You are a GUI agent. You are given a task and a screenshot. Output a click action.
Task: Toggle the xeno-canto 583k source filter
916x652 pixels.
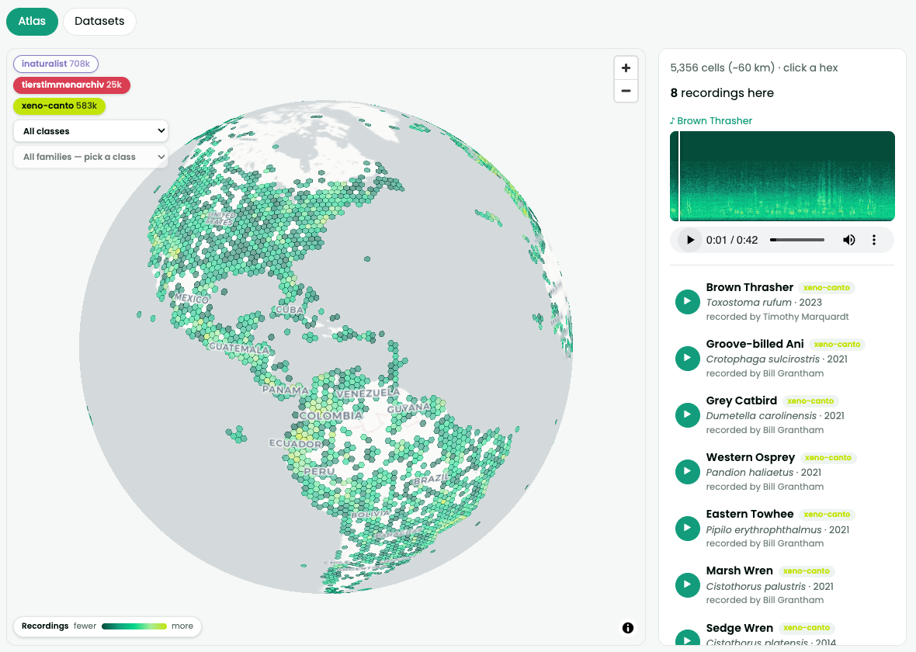coord(60,106)
